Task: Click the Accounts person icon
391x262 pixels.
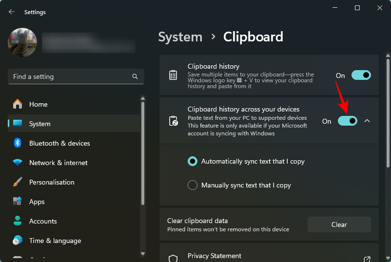Action: [18, 221]
